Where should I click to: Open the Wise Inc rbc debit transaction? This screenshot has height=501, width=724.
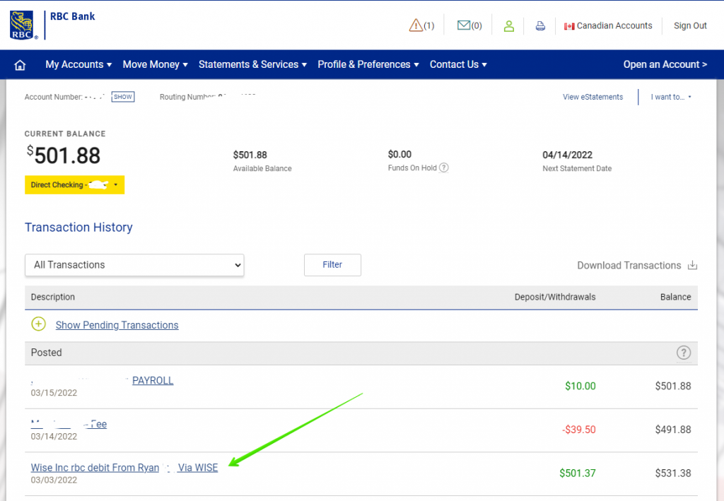(x=124, y=467)
